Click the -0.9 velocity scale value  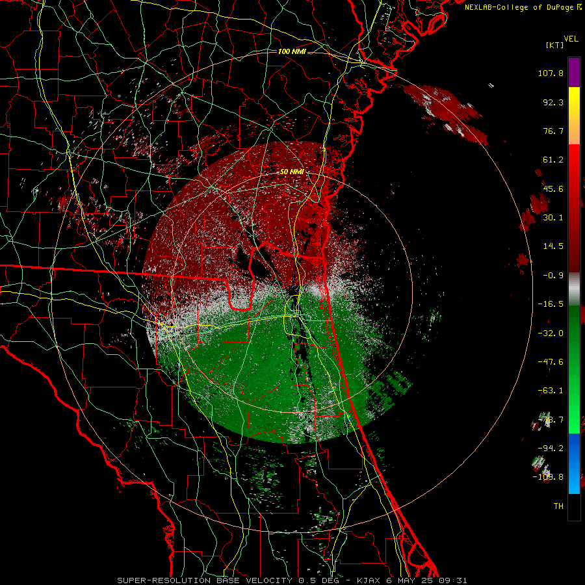(553, 276)
